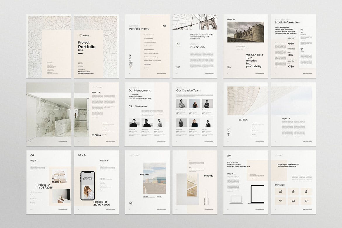Image resolution: width=342 pixels, height=228 pixels.
Task: Select the coins client logo icon
Action: point(280,192)
